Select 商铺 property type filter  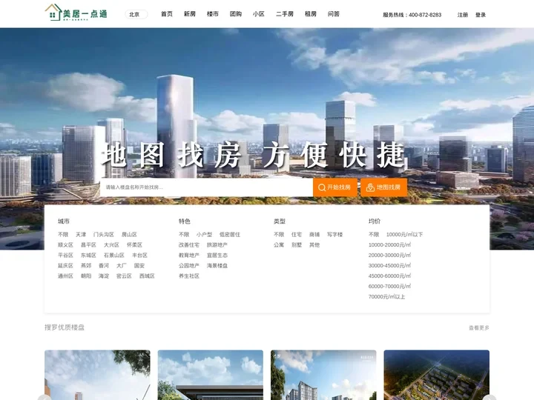[x=314, y=234]
